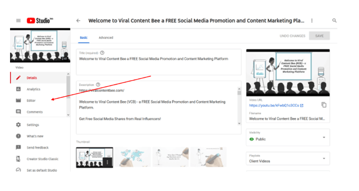Click the Title field help icon
Image resolution: width=359 pixels, height=191 pixels.
click(102, 53)
